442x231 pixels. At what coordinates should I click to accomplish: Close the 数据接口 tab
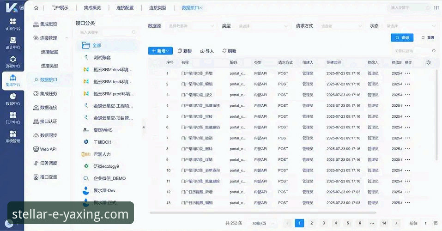pos(201,8)
